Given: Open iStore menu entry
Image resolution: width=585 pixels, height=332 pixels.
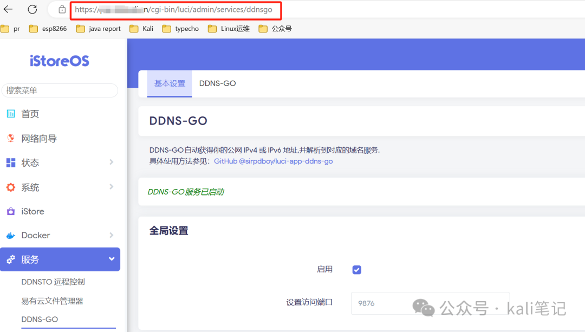Looking at the screenshot, I should click(x=33, y=212).
